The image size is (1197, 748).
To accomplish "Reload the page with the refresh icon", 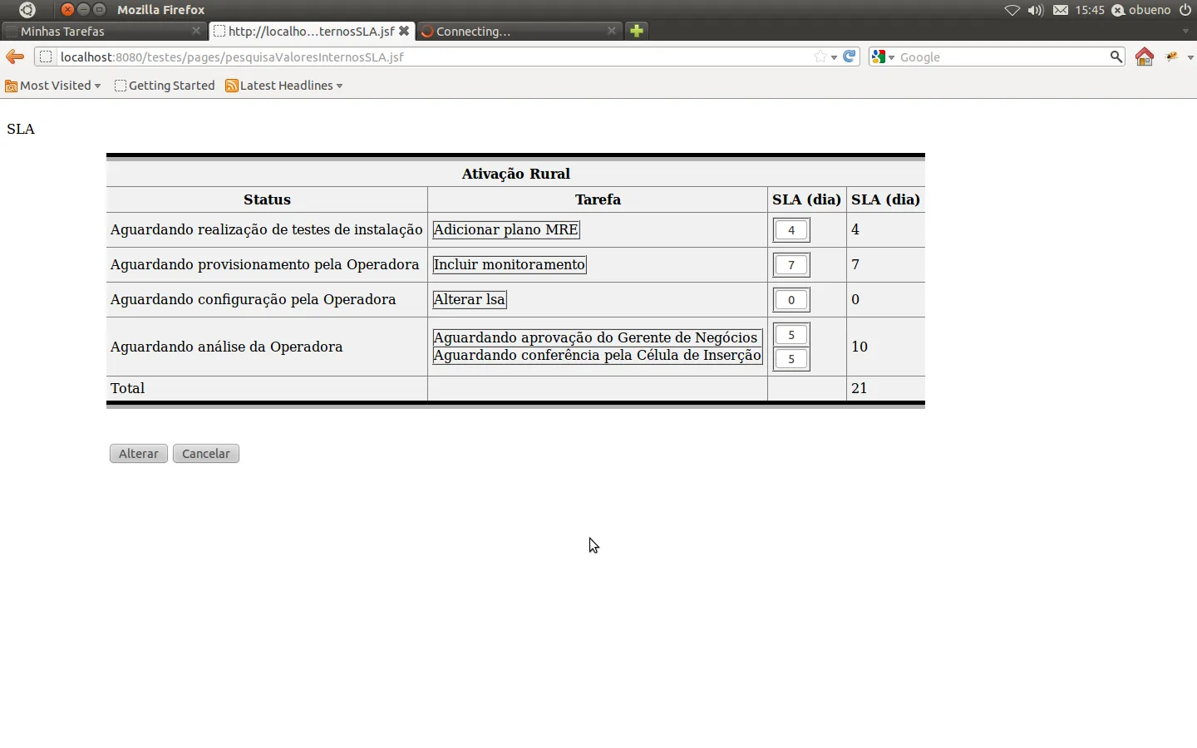I will 850,57.
